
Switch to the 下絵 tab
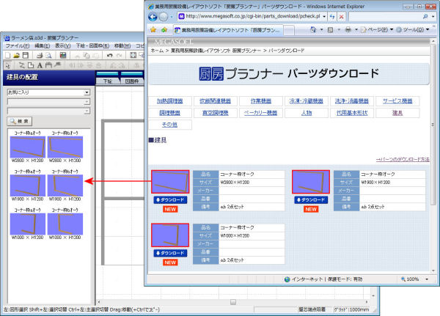109,82
